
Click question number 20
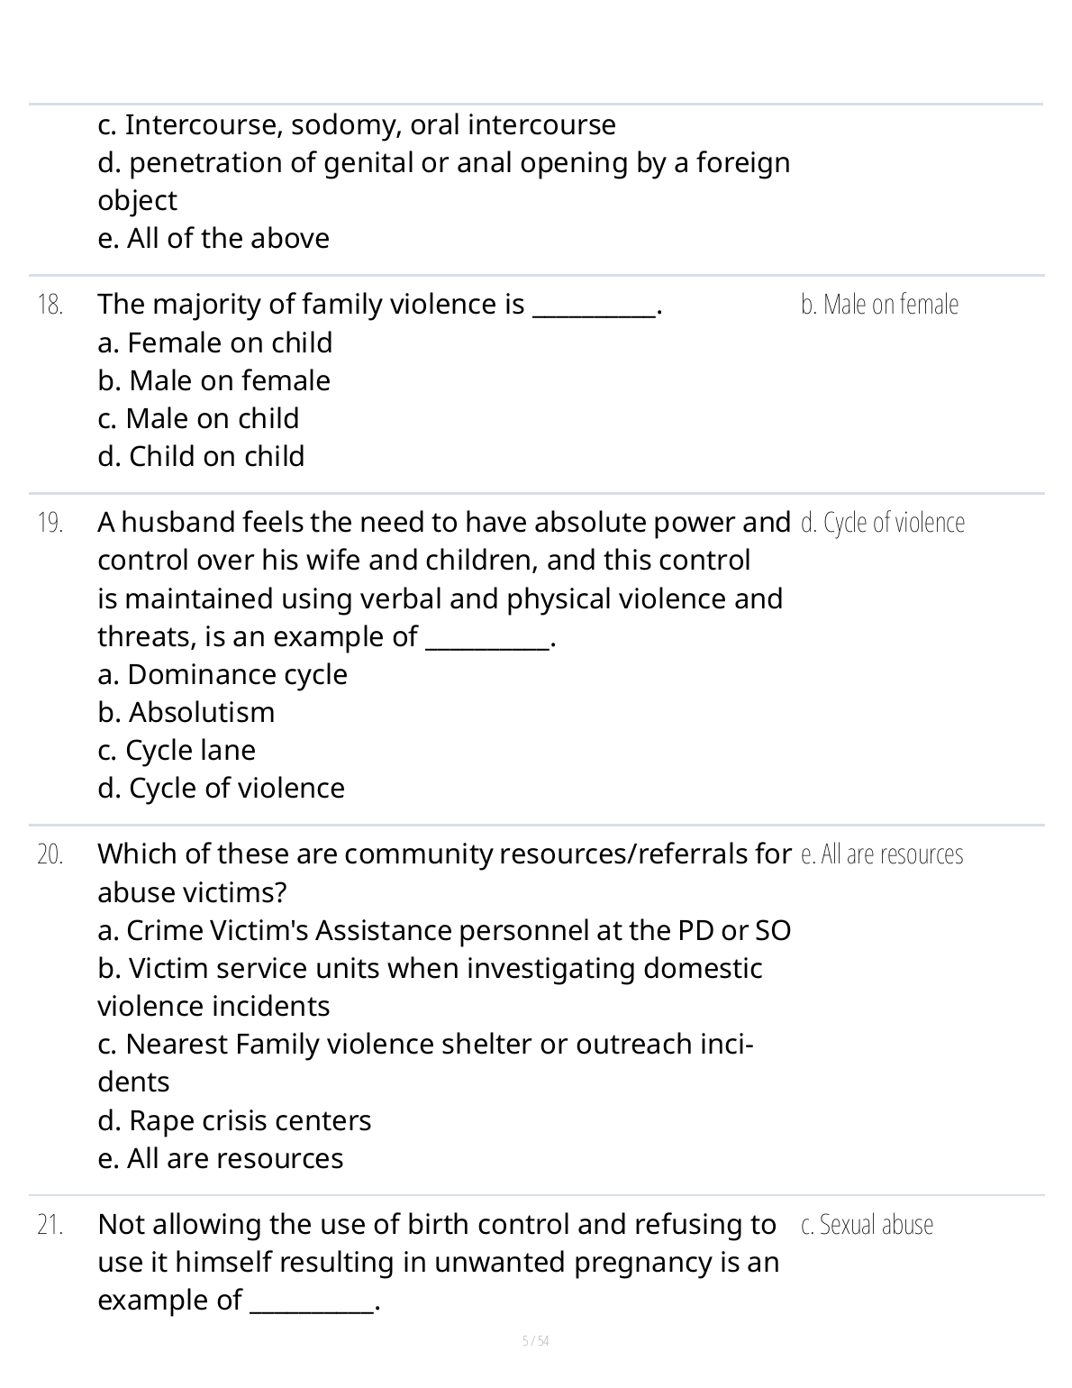pyautogui.click(x=50, y=855)
